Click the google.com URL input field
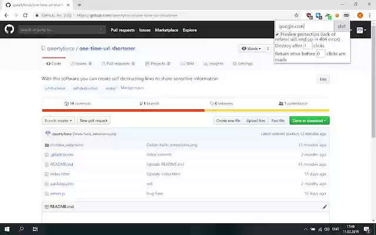The width and height of the screenshot is (376, 235). 305,26
